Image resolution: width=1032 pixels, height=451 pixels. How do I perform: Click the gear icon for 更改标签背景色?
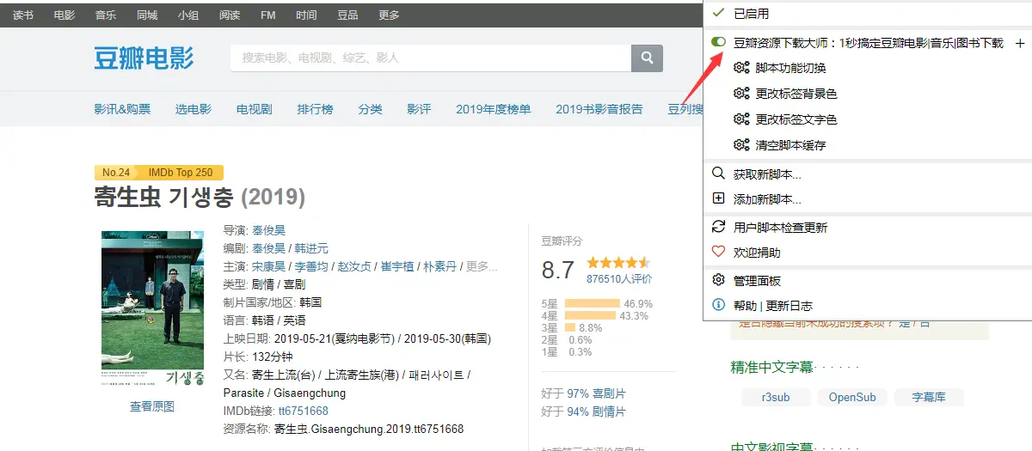coord(741,94)
